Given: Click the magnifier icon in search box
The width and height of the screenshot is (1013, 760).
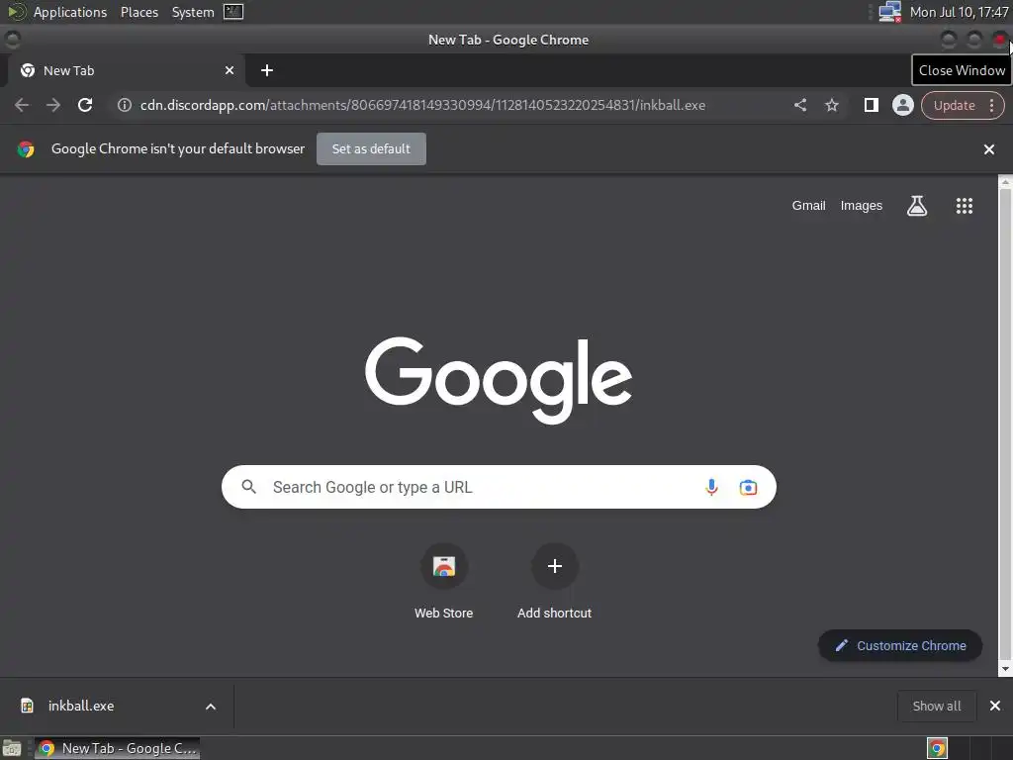Looking at the screenshot, I should (248, 487).
